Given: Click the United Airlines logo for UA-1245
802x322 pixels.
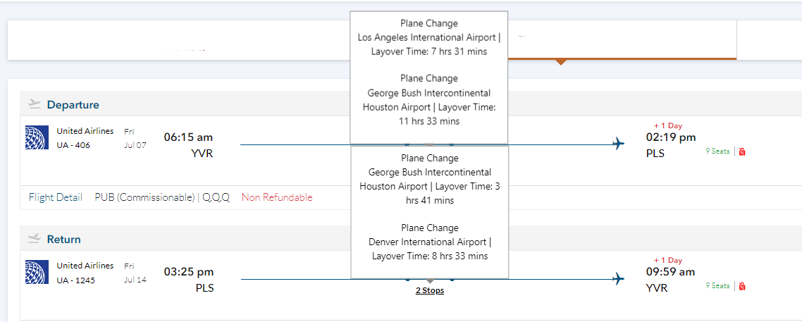Looking at the screenshot, I should tap(37, 272).
